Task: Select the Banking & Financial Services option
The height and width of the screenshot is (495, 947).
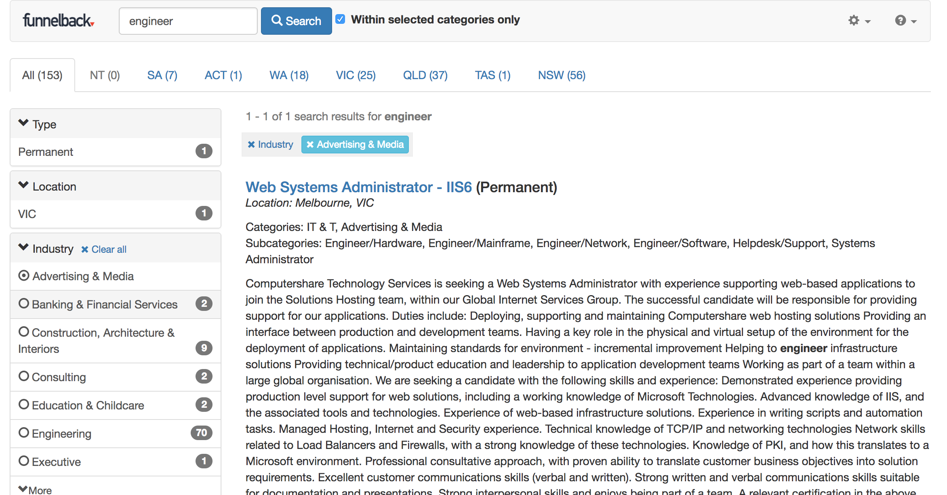Action: (x=24, y=304)
